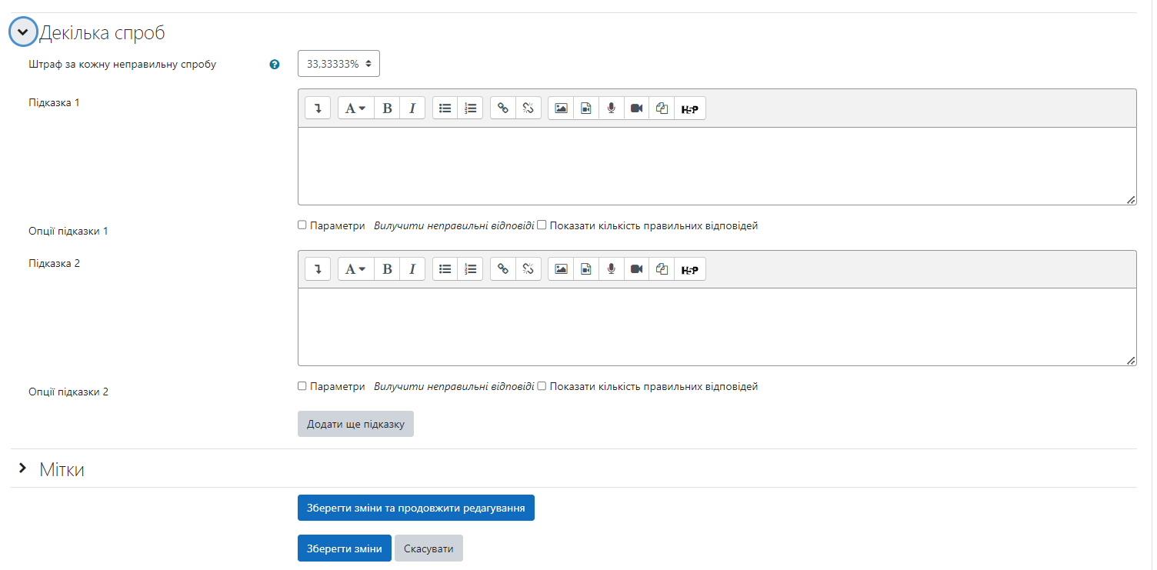This screenshot has width=1157, height=570.
Task: Click the Опції підказки 2 label
Action: 68,392
